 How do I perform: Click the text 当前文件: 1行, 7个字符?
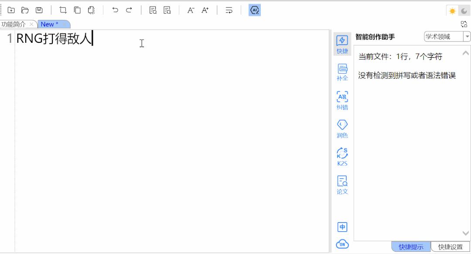(400, 56)
